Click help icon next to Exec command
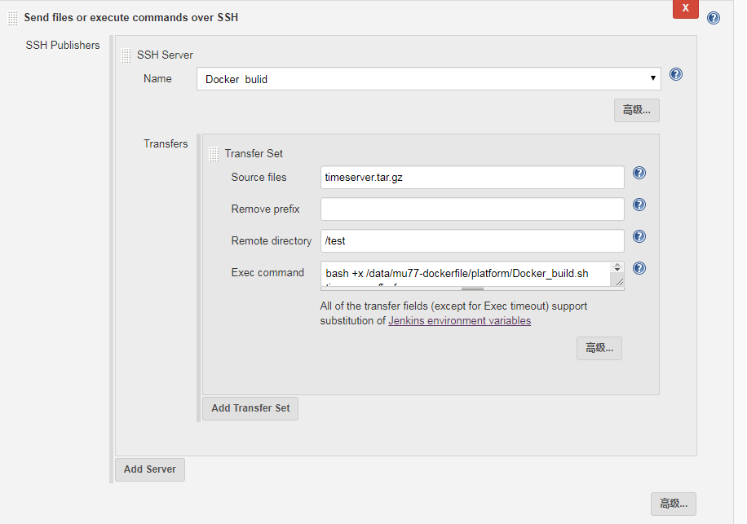 639,268
